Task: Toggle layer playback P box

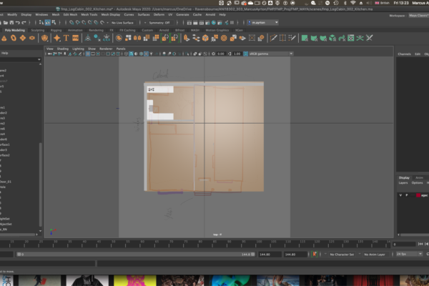Action: 407,195
